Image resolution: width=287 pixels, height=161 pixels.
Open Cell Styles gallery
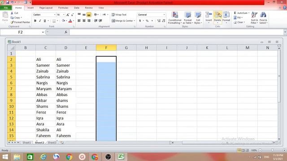click(x=198, y=18)
